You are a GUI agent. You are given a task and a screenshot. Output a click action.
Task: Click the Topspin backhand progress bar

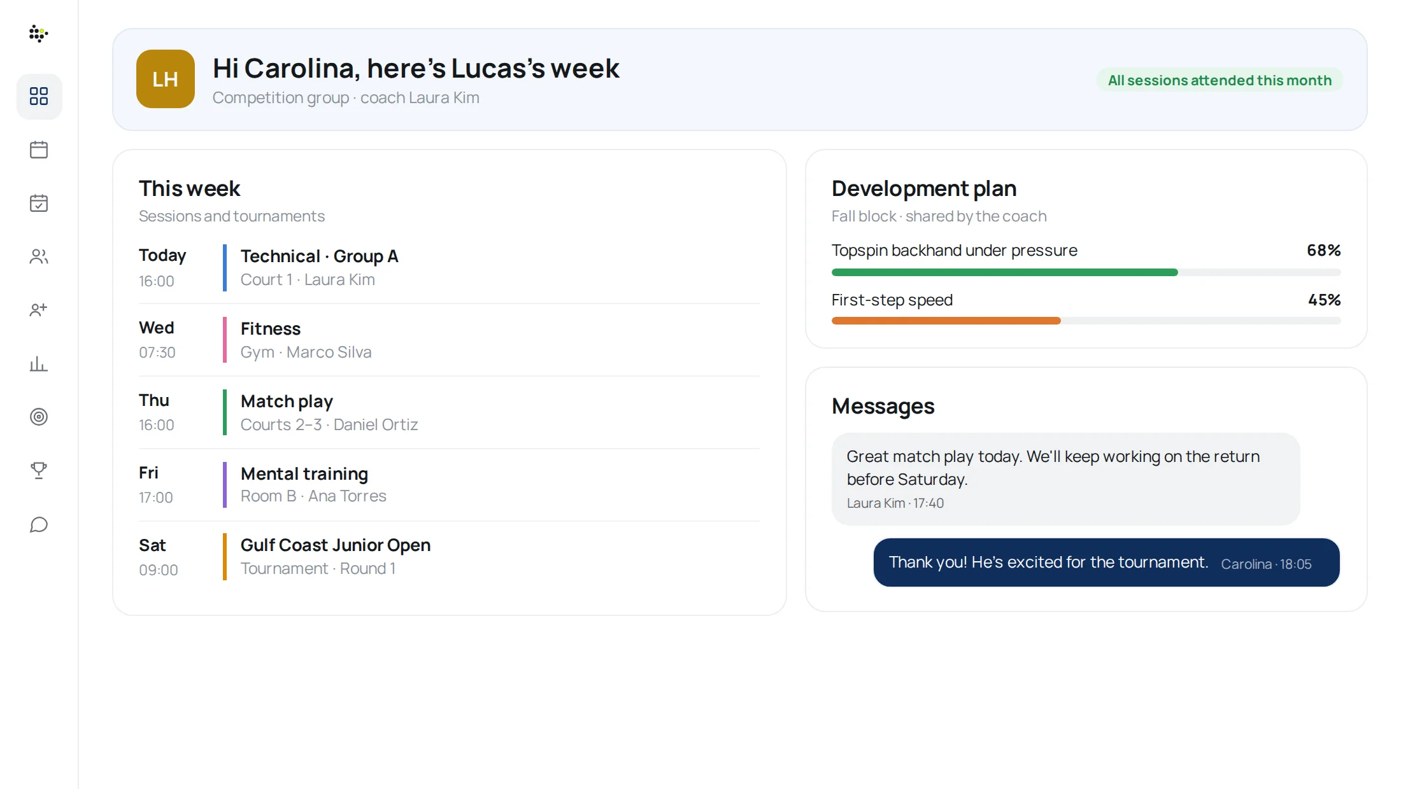pyautogui.click(x=1086, y=272)
